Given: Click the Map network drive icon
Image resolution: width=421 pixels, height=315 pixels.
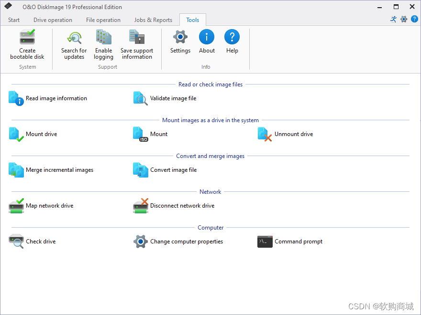Looking at the screenshot, I should tap(16, 206).
